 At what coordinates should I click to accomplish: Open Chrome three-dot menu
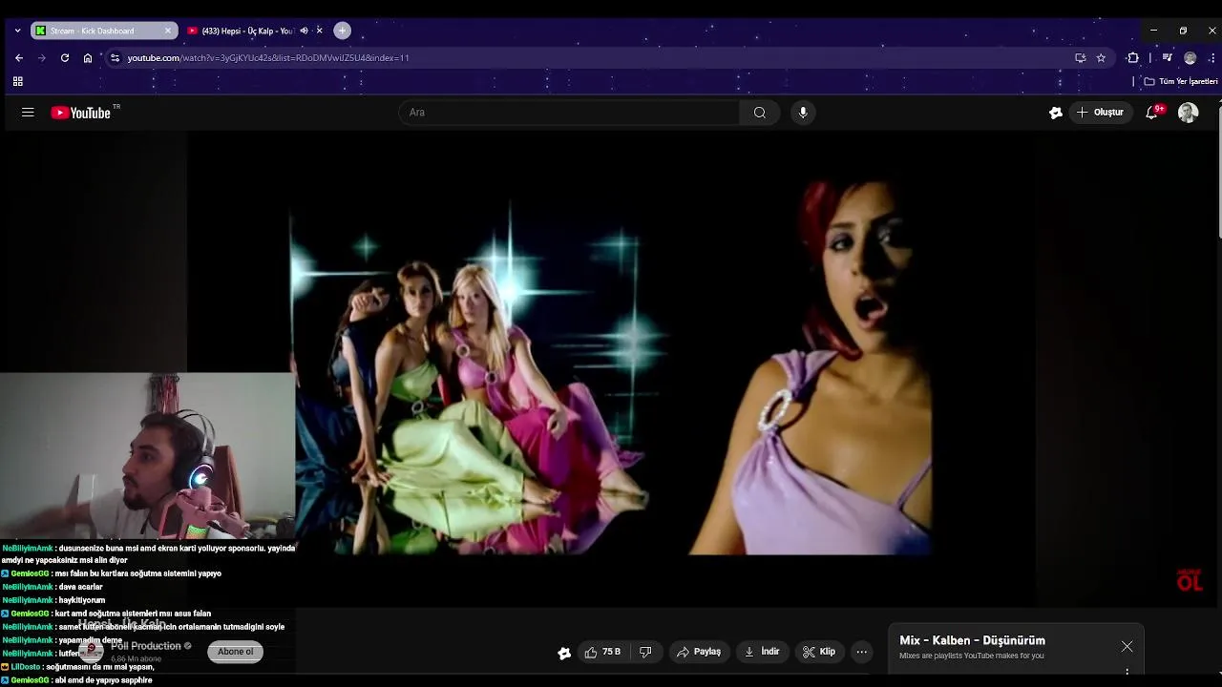point(1211,57)
